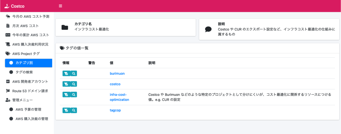Click the circle icon beside タグの検索
The width and height of the screenshot is (341, 134).
point(11,72)
